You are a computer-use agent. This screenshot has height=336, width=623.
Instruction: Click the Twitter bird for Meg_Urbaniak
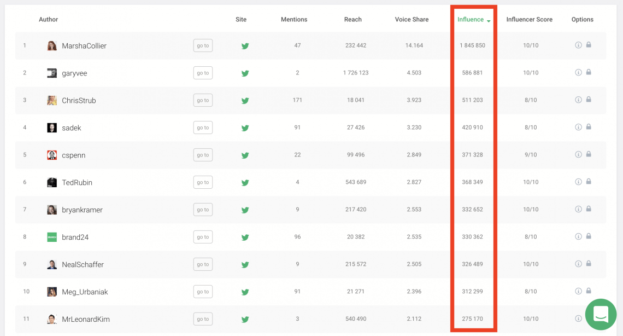point(245,292)
